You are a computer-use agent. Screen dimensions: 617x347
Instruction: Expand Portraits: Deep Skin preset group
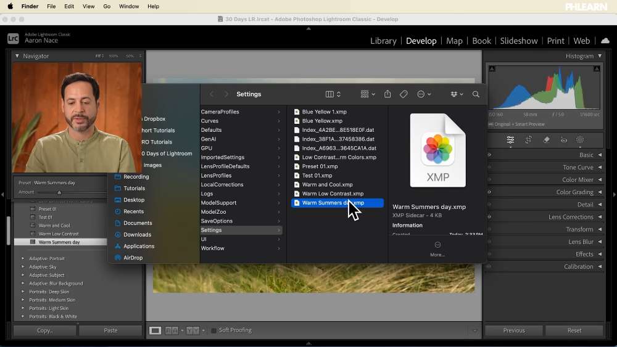[x=22, y=292]
